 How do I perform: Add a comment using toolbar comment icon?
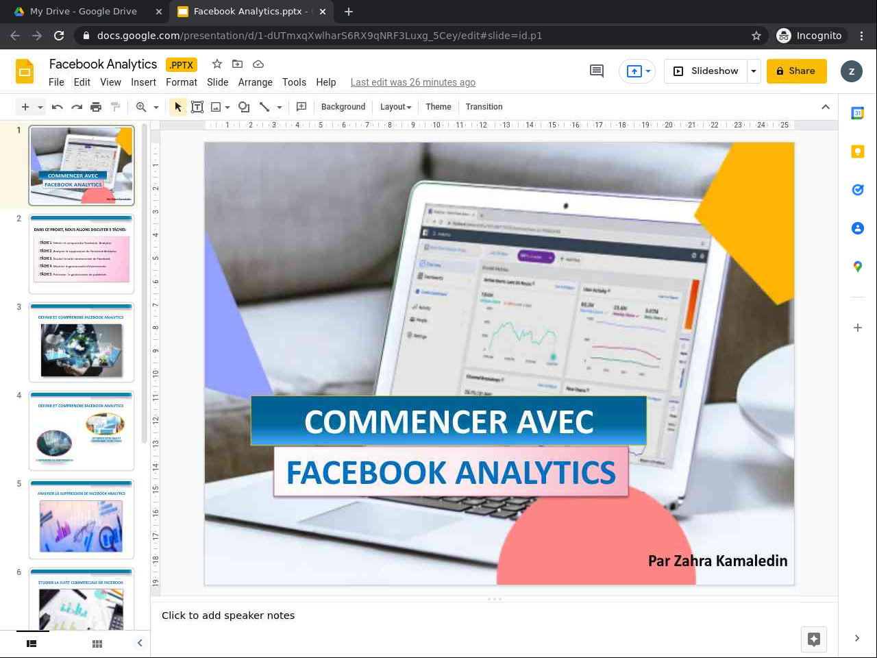[x=301, y=107]
